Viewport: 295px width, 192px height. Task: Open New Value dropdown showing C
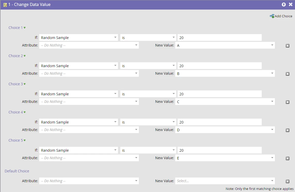[225, 102]
